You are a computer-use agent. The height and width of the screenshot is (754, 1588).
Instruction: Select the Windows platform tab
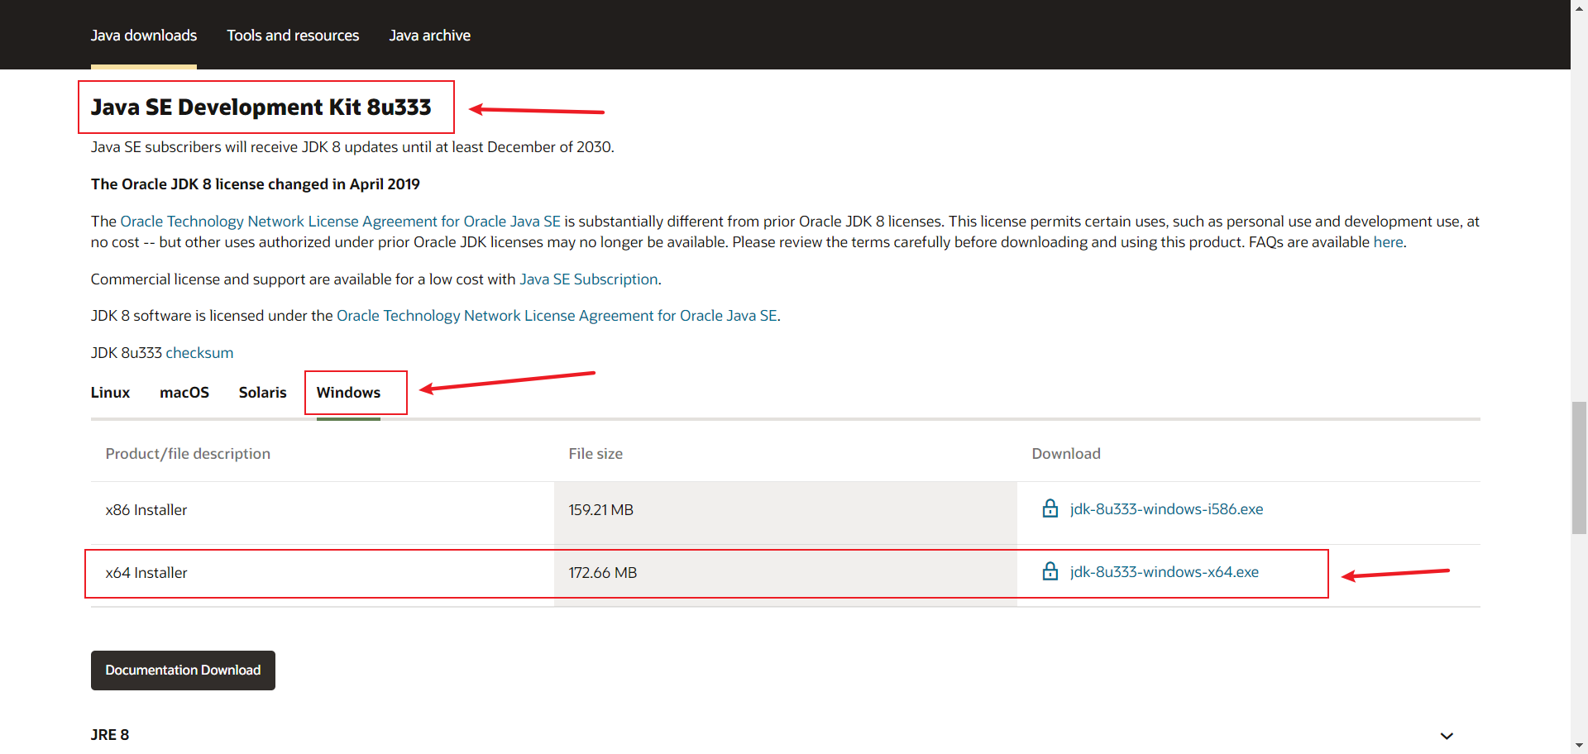pyautogui.click(x=348, y=393)
